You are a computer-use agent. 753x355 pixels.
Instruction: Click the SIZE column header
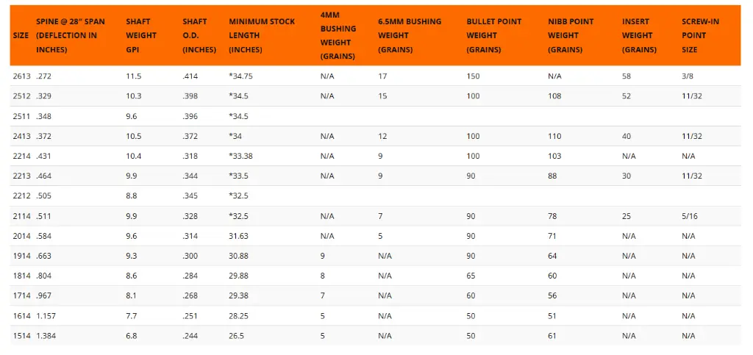[x=20, y=35]
